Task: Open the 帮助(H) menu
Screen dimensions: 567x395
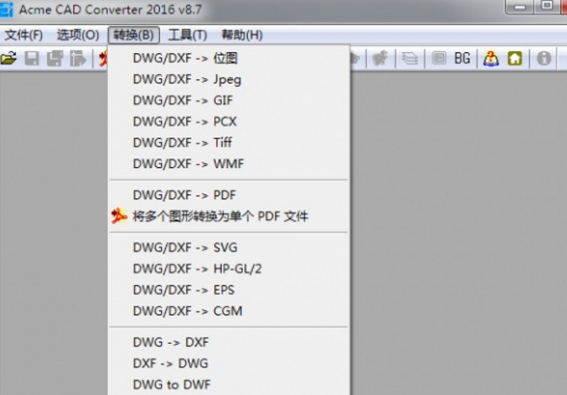Action: (242, 35)
